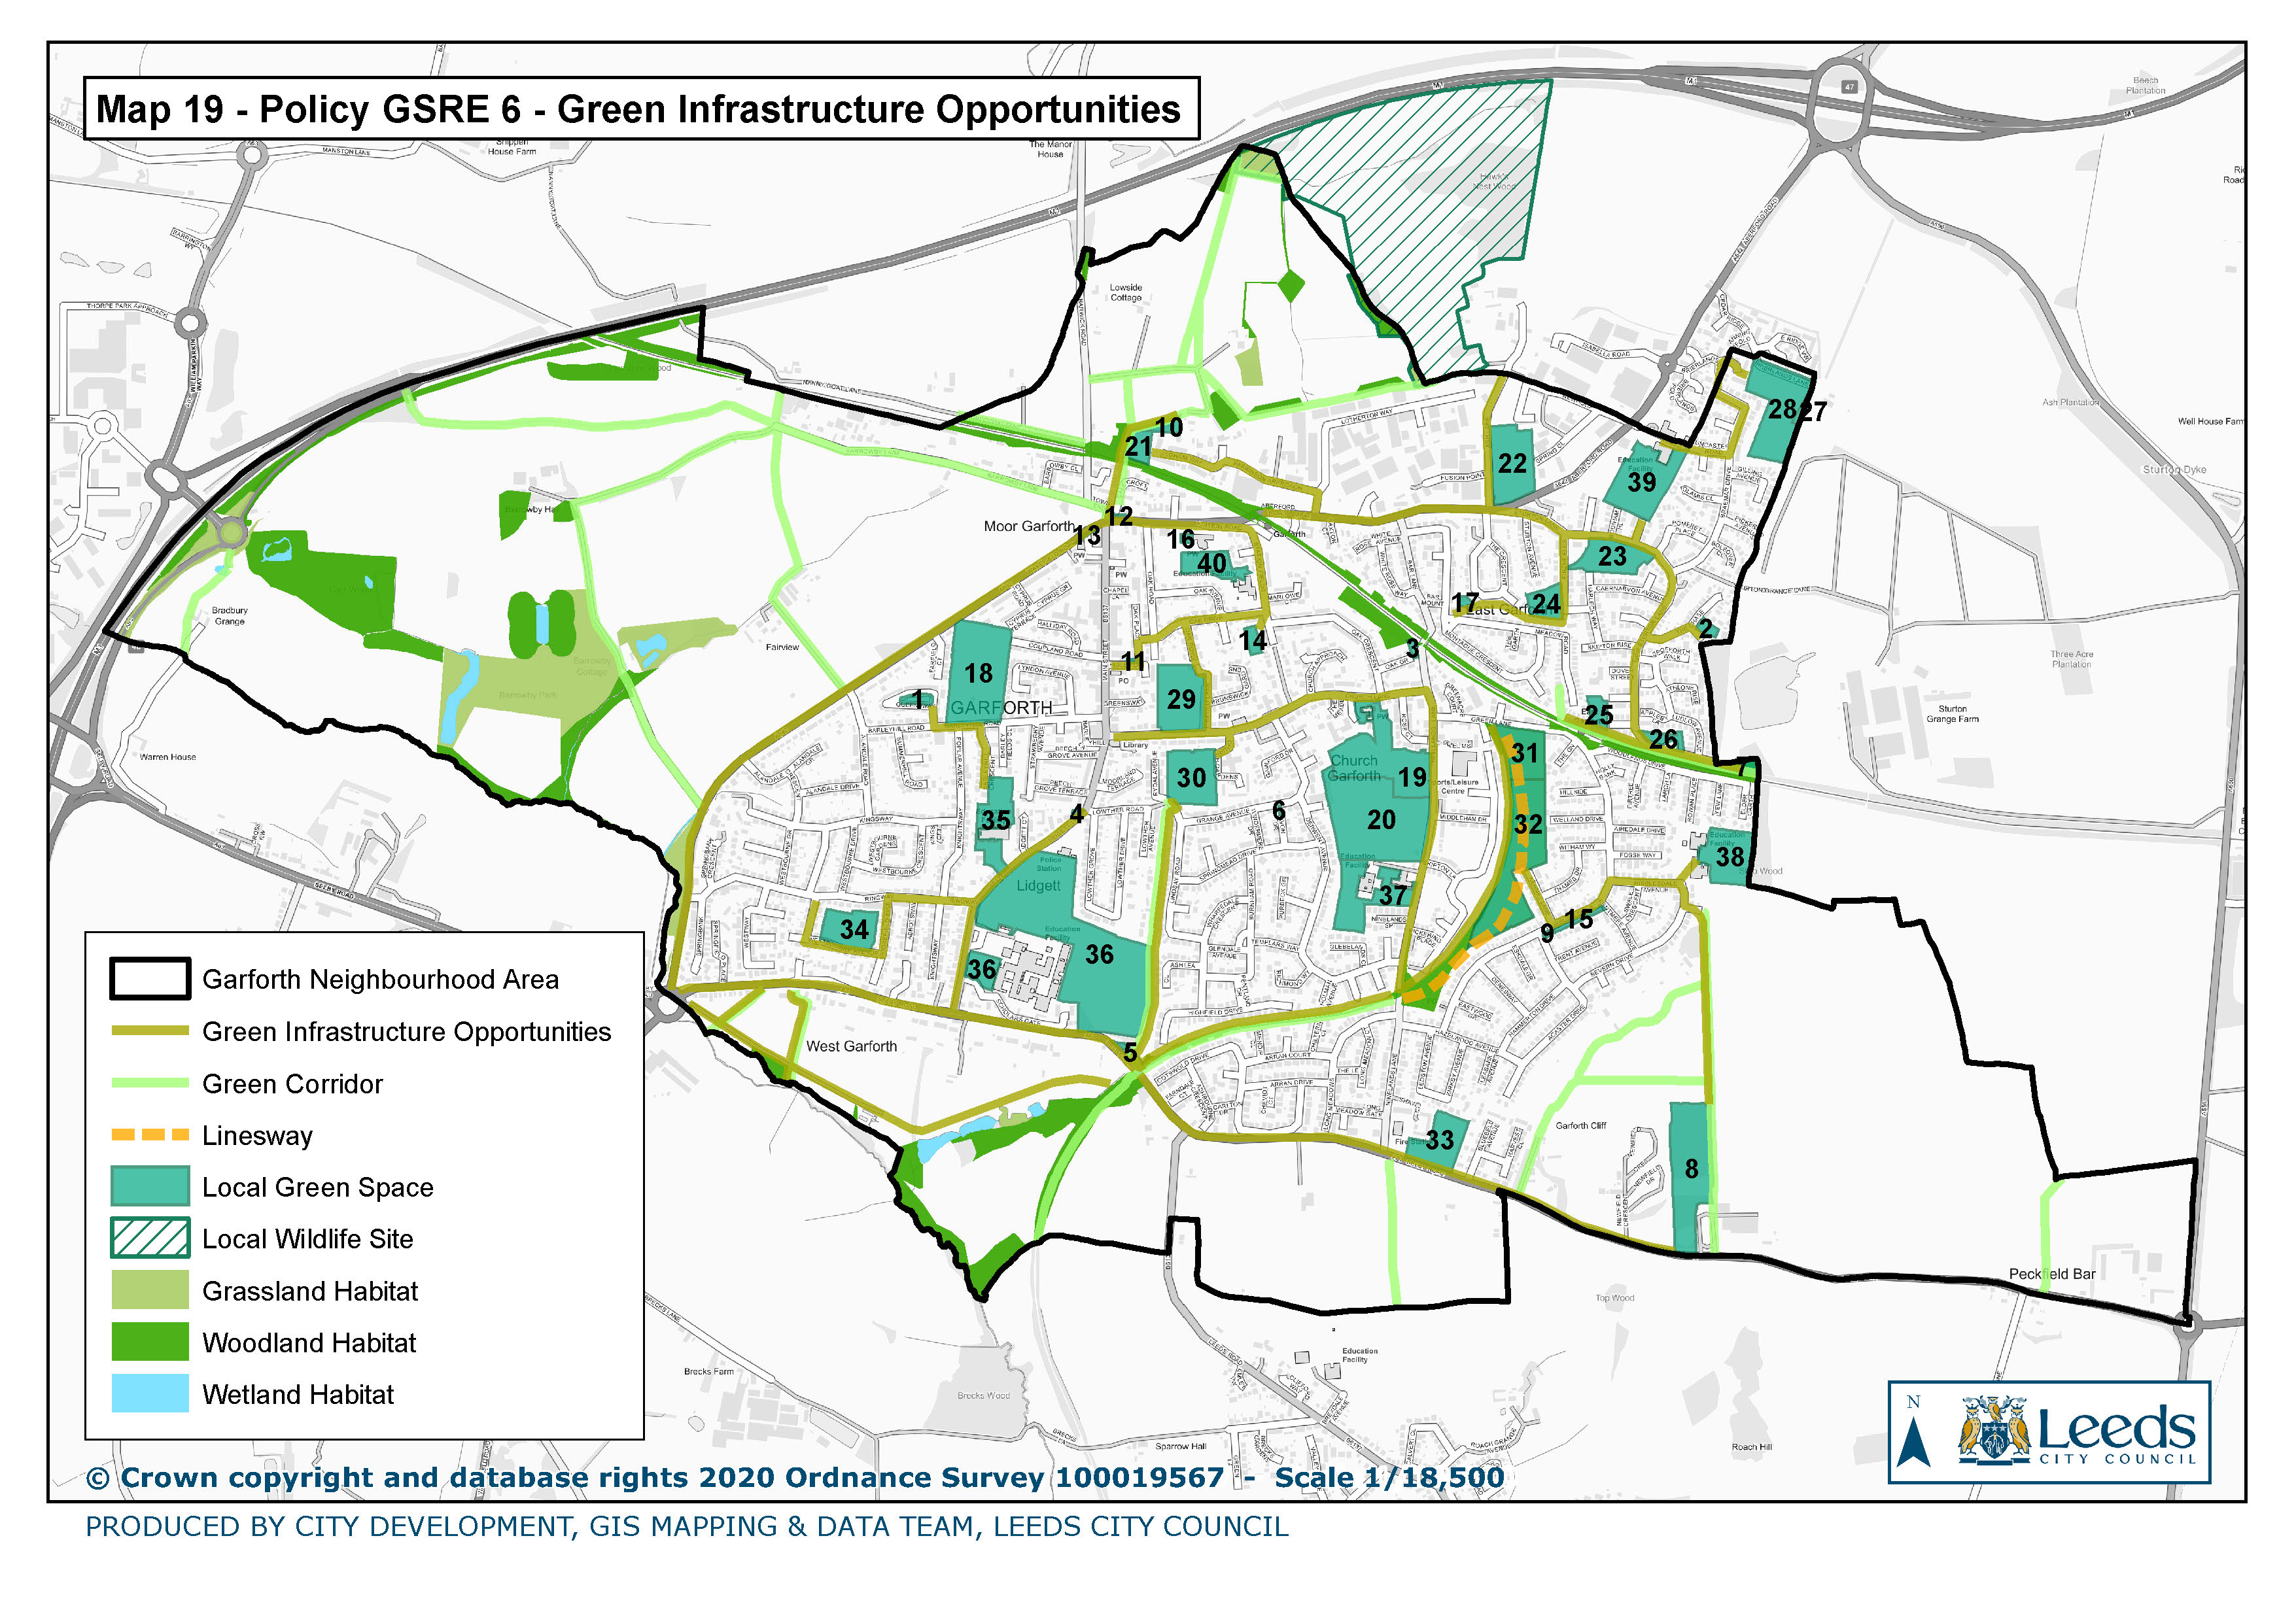Click green space site number 36

click(x=1099, y=955)
